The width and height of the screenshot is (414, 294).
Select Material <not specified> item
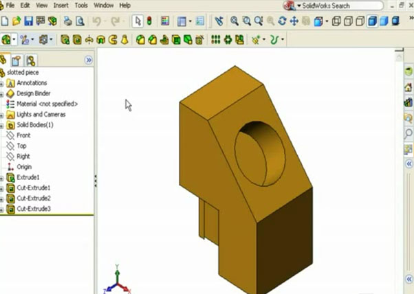47,104
